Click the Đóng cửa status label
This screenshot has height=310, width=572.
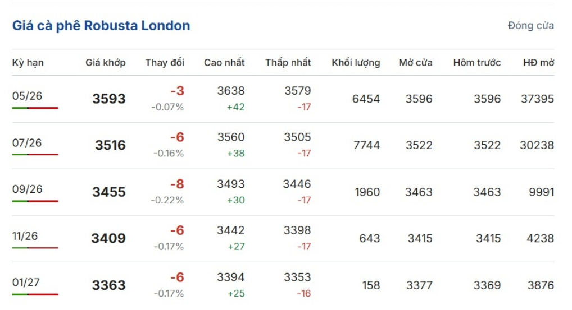(530, 26)
